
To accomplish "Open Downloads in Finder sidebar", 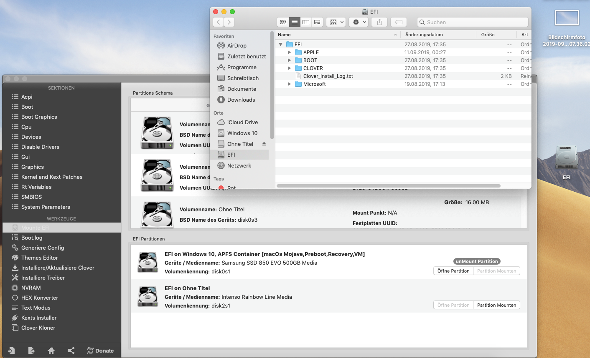I will [241, 100].
